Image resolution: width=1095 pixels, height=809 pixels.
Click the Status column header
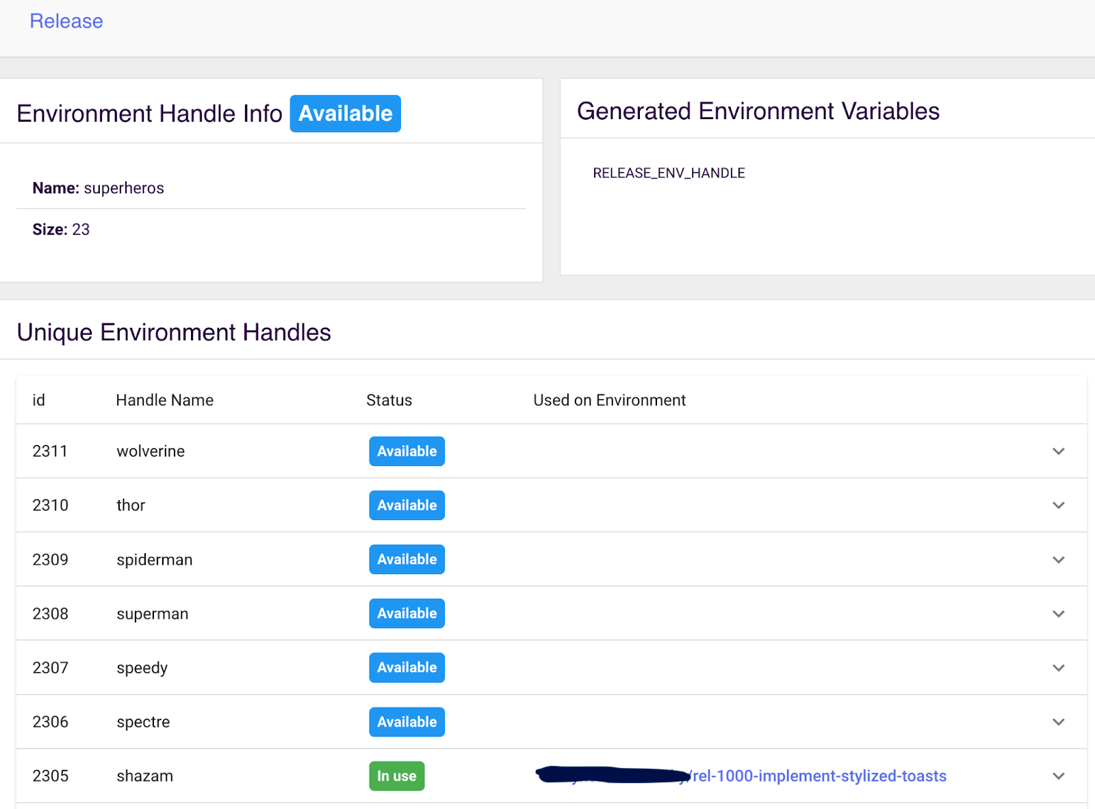(389, 400)
